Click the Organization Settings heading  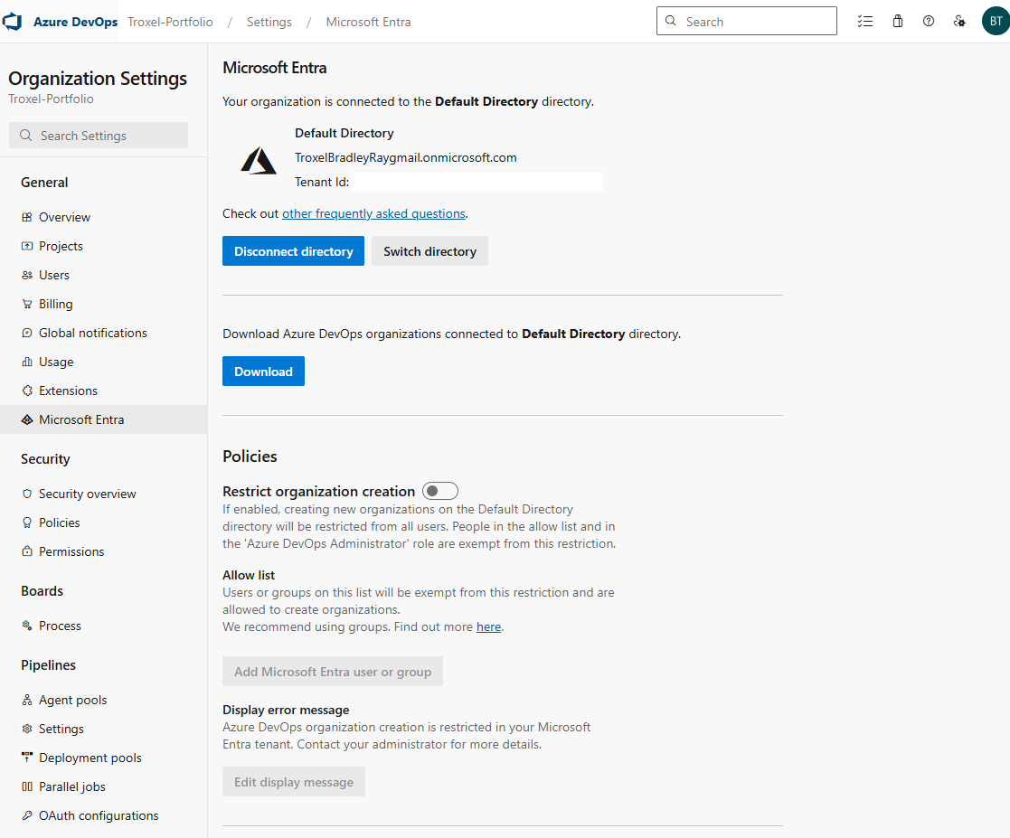click(x=98, y=79)
